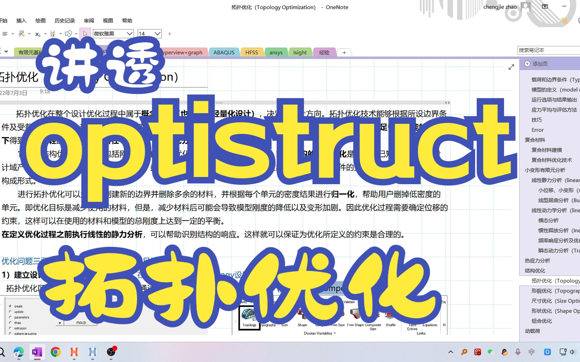This screenshot has width=580, height=362.
Task: Switch to the HFSS section tab
Action: click(x=252, y=53)
